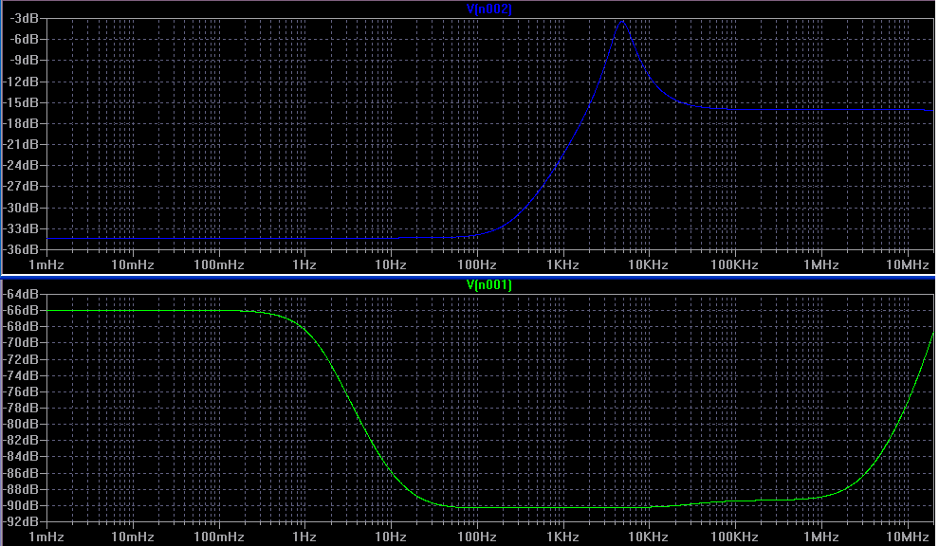
Task: Click the -15dB axis label
Action: tap(22, 102)
